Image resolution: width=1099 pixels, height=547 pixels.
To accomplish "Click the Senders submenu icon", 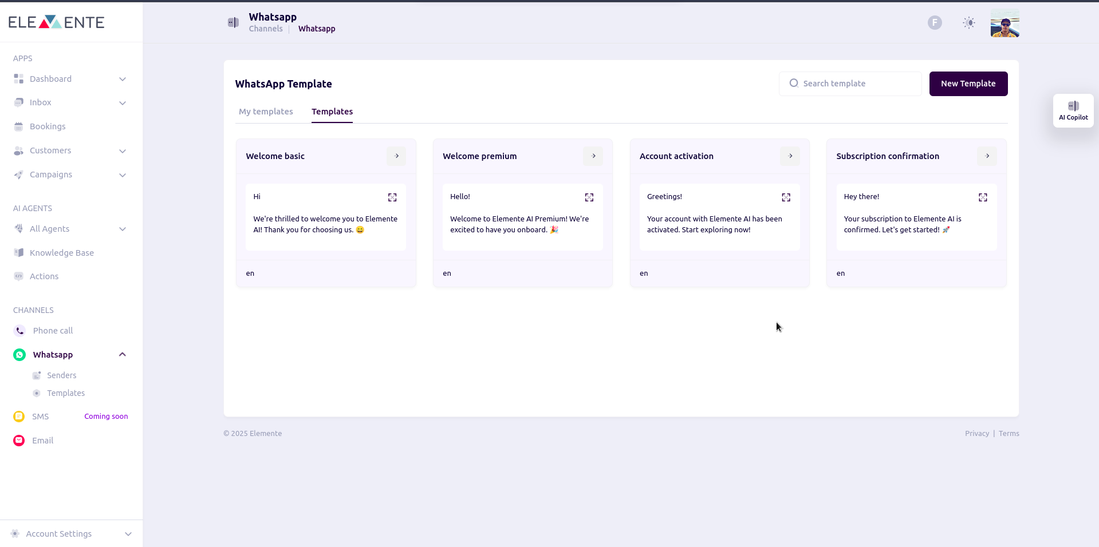I will pyautogui.click(x=37, y=375).
